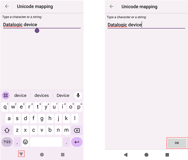Tap the j key

(x=58, y=119)
